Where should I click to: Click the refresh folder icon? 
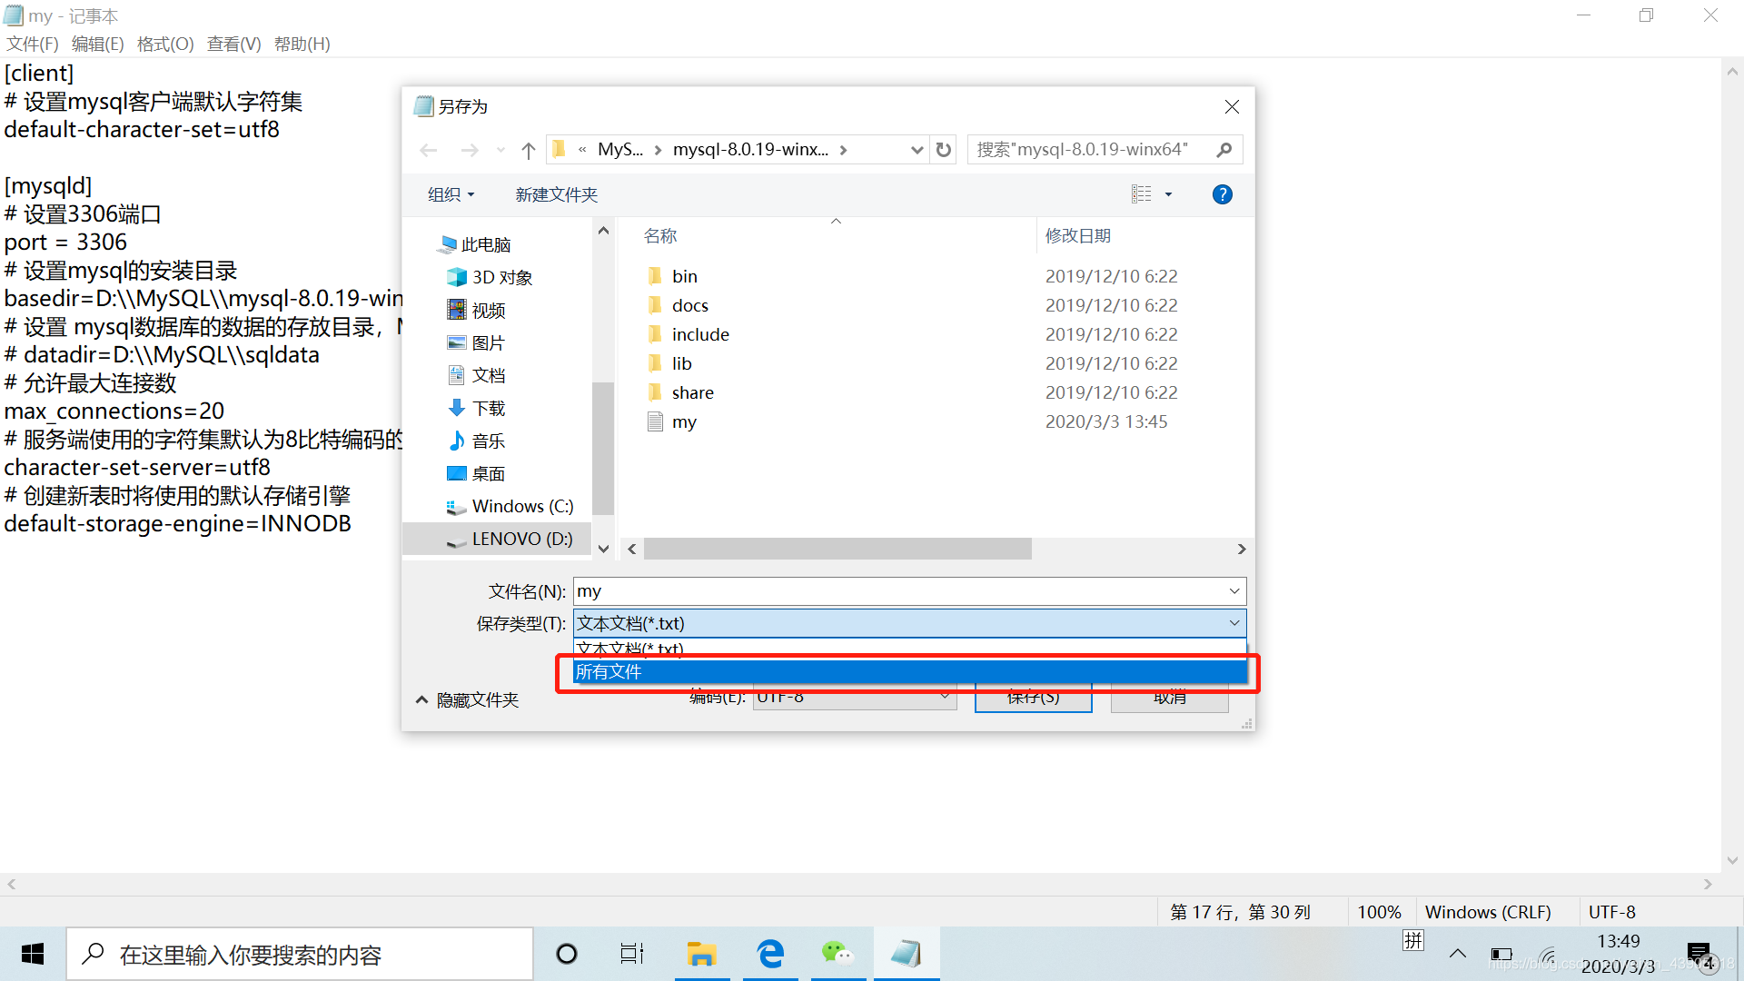click(x=944, y=150)
